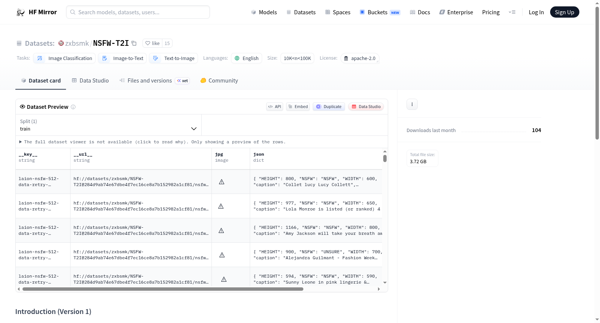
Task: Click warning icon in Sunny Leone row
Action: (x=224, y=279)
